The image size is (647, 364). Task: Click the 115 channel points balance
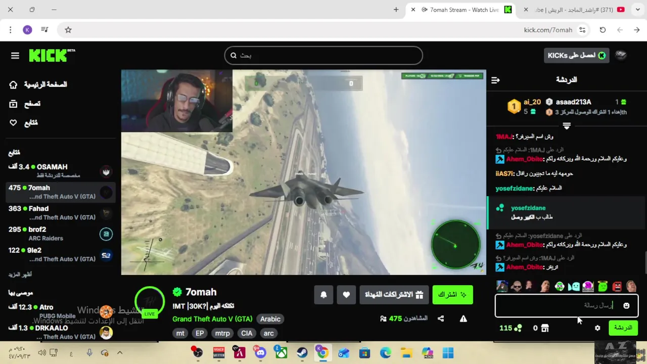[511, 328]
